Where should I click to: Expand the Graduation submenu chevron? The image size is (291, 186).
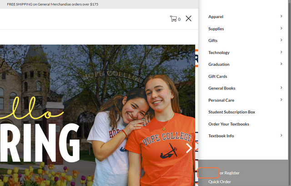tap(281, 64)
